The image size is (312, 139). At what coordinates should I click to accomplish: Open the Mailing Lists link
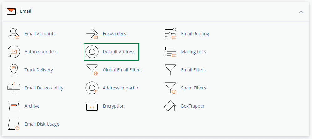pyautogui.click(x=193, y=52)
